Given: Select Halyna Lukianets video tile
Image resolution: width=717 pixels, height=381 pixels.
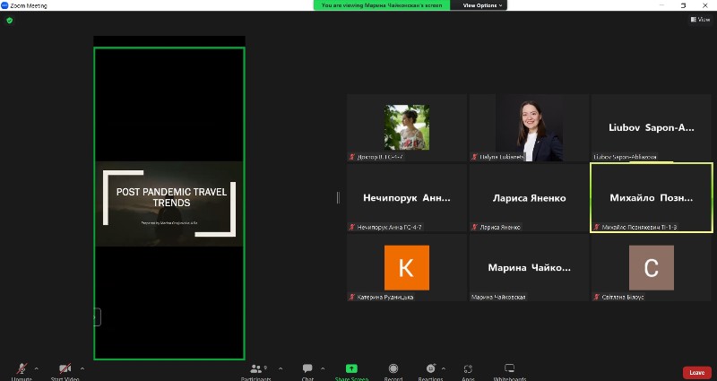Looking at the screenshot, I should coord(529,127).
